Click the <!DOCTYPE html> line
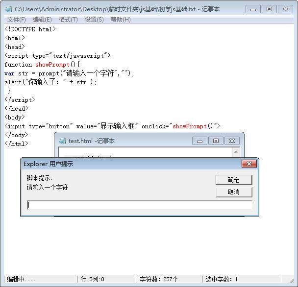Viewport: 298px width, 287px height. click(30, 29)
